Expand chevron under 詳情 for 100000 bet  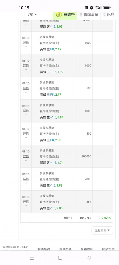(26, 160)
